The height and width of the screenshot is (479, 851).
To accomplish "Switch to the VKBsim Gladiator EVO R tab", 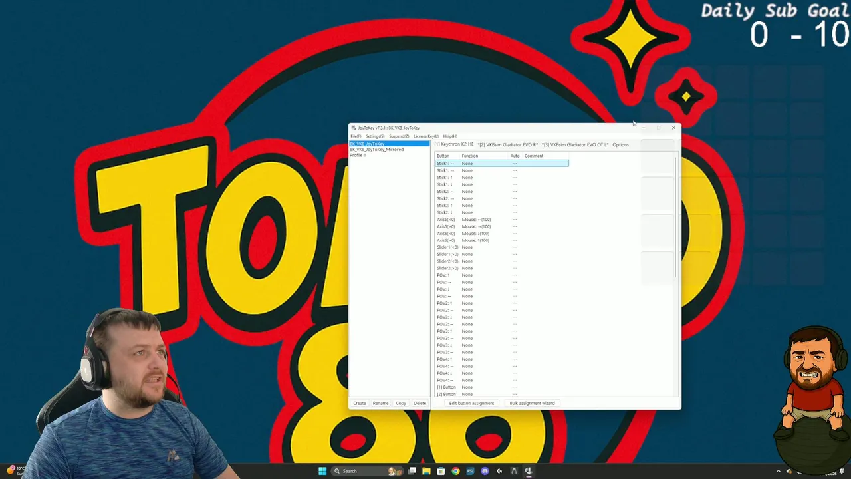I will (507, 144).
